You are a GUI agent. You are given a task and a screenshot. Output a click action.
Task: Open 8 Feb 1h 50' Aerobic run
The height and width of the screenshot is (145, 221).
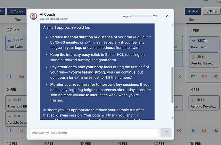click(204, 103)
